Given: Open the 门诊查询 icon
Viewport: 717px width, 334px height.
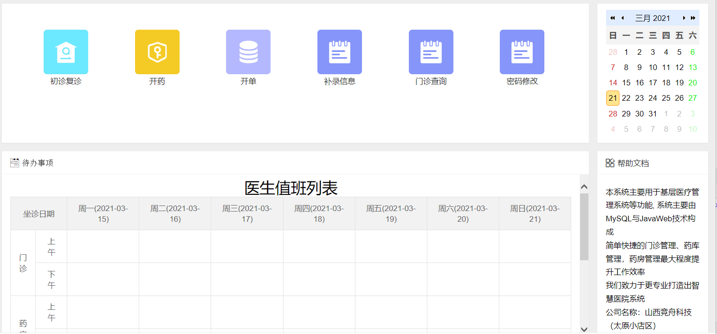Looking at the screenshot, I should click(431, 52).
